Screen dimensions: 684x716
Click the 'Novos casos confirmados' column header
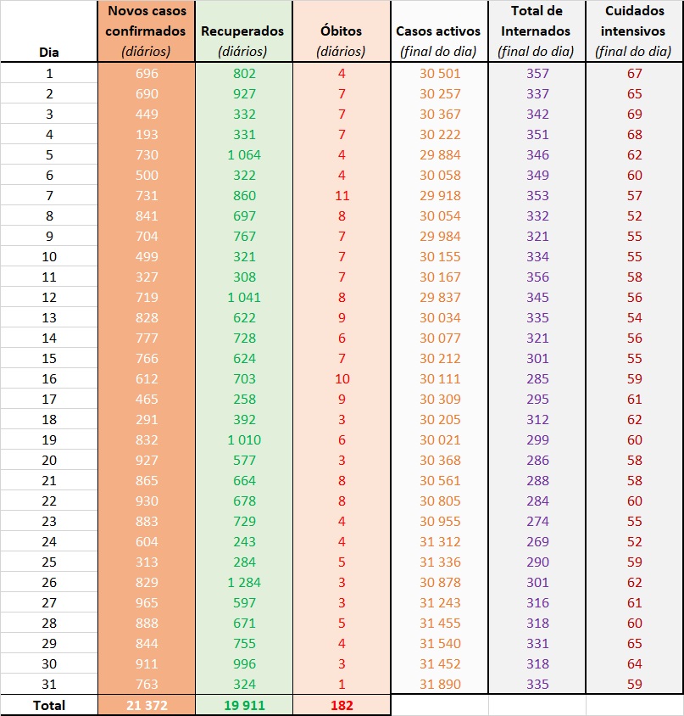point(146,31)
